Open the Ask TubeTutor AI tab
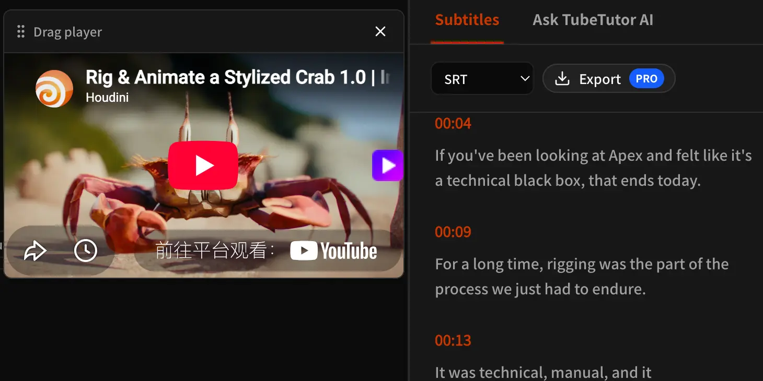This screenshot has width=763, height=381. click(593, 20)
